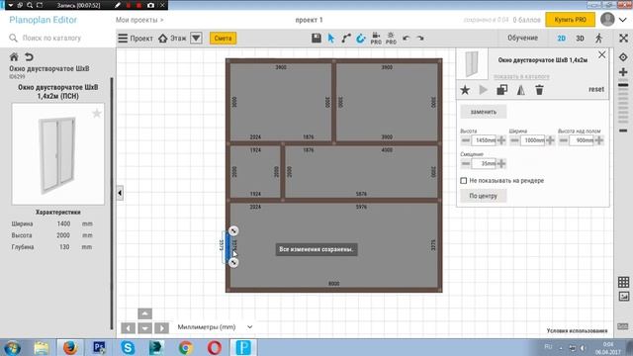633x356 pixels.
Task: Pan the canvas up arrow
Action: [145, 313]
